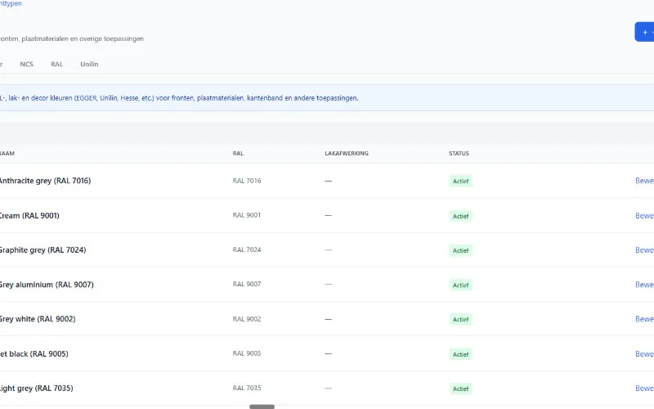The image size is (654, 409).
Task: Open the breadcrumb link ending in 'ttypen'
Action: point(11,3)
